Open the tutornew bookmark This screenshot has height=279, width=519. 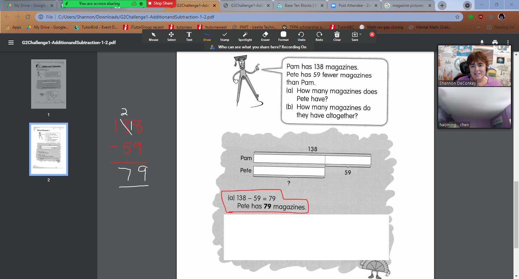pyautogui.click(x=180, y=27)
